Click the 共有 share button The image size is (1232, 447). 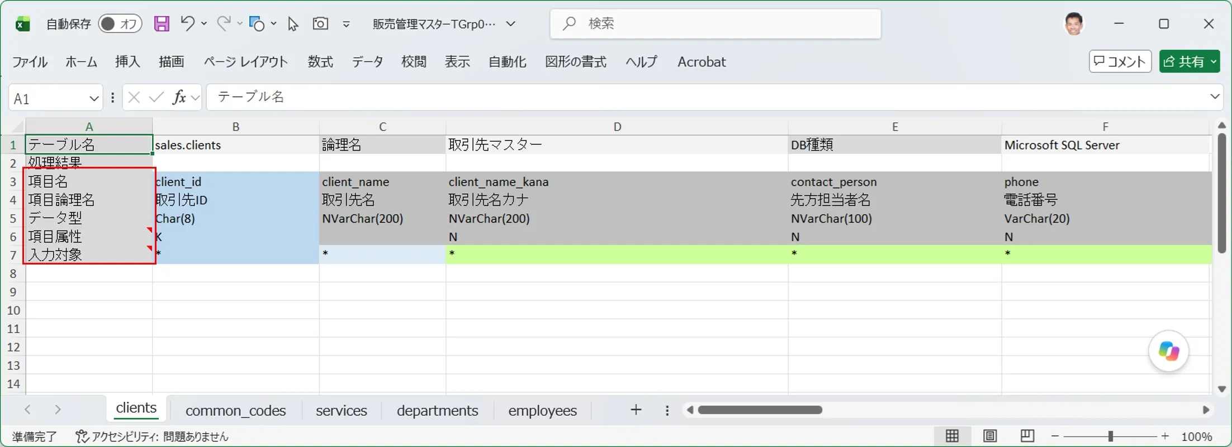click(1184, 61)
